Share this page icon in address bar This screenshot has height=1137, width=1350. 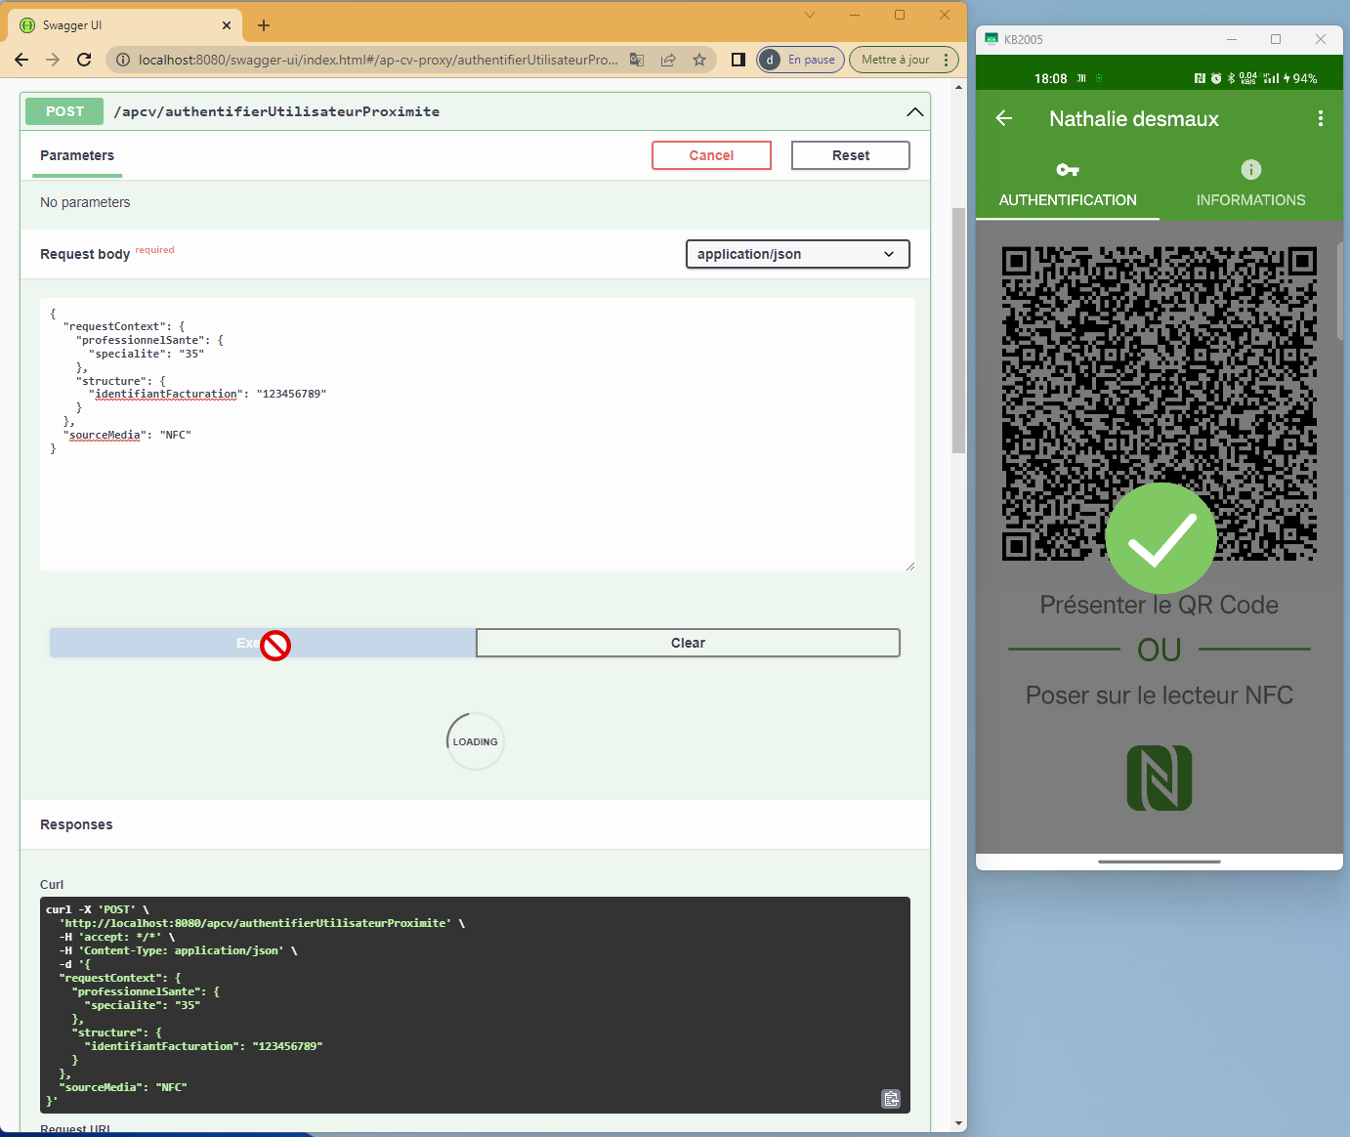668,60
